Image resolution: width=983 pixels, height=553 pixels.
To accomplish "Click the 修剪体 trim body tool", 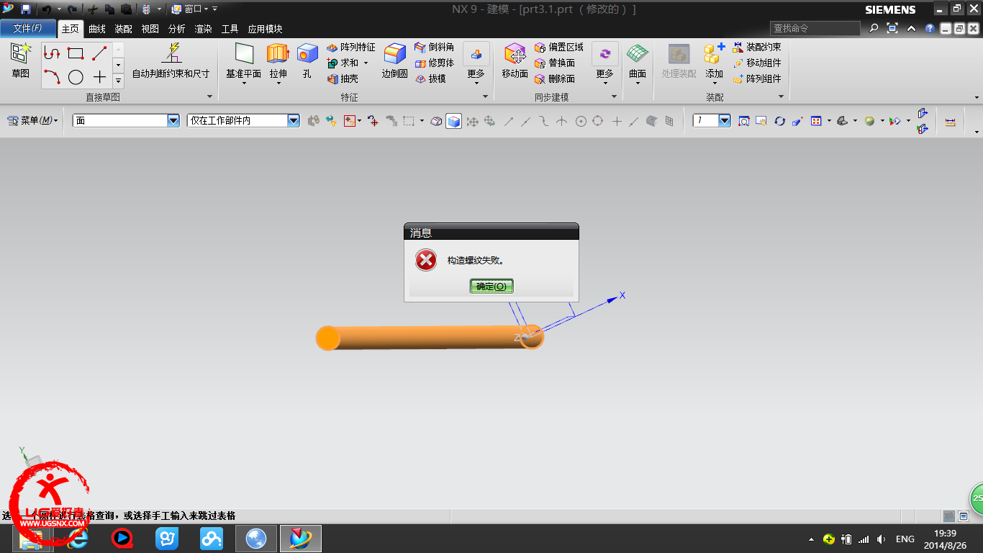I will click(434, 63).
